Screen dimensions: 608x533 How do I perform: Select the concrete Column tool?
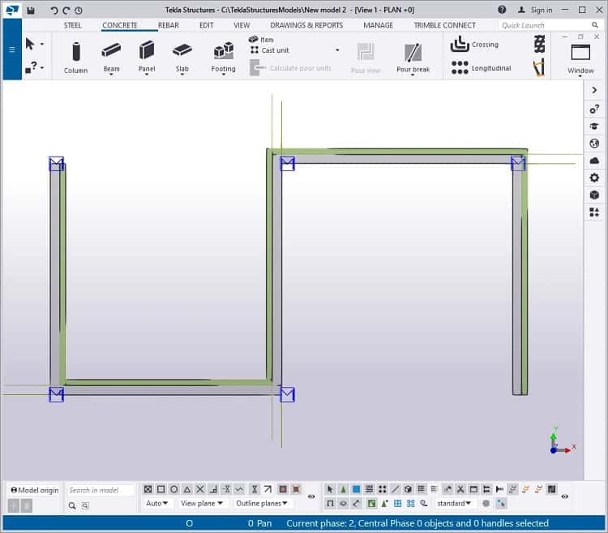(x=75, y=57)
